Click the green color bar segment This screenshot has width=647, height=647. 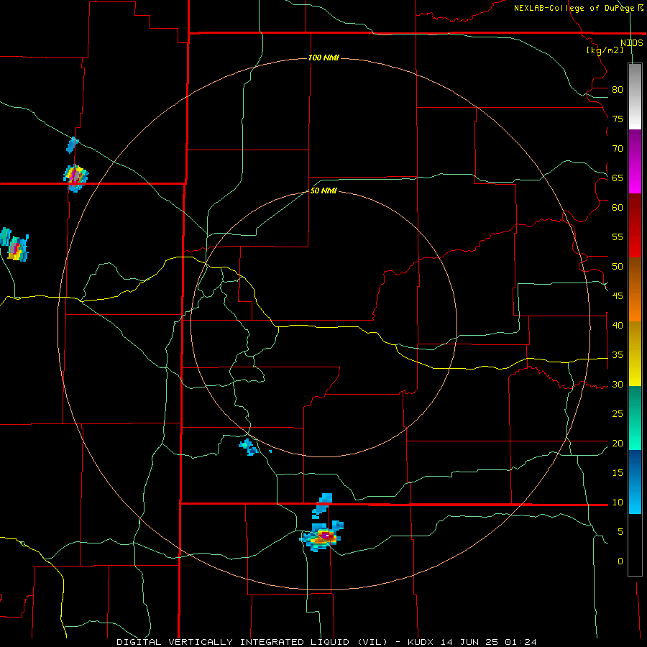point(635,418)
